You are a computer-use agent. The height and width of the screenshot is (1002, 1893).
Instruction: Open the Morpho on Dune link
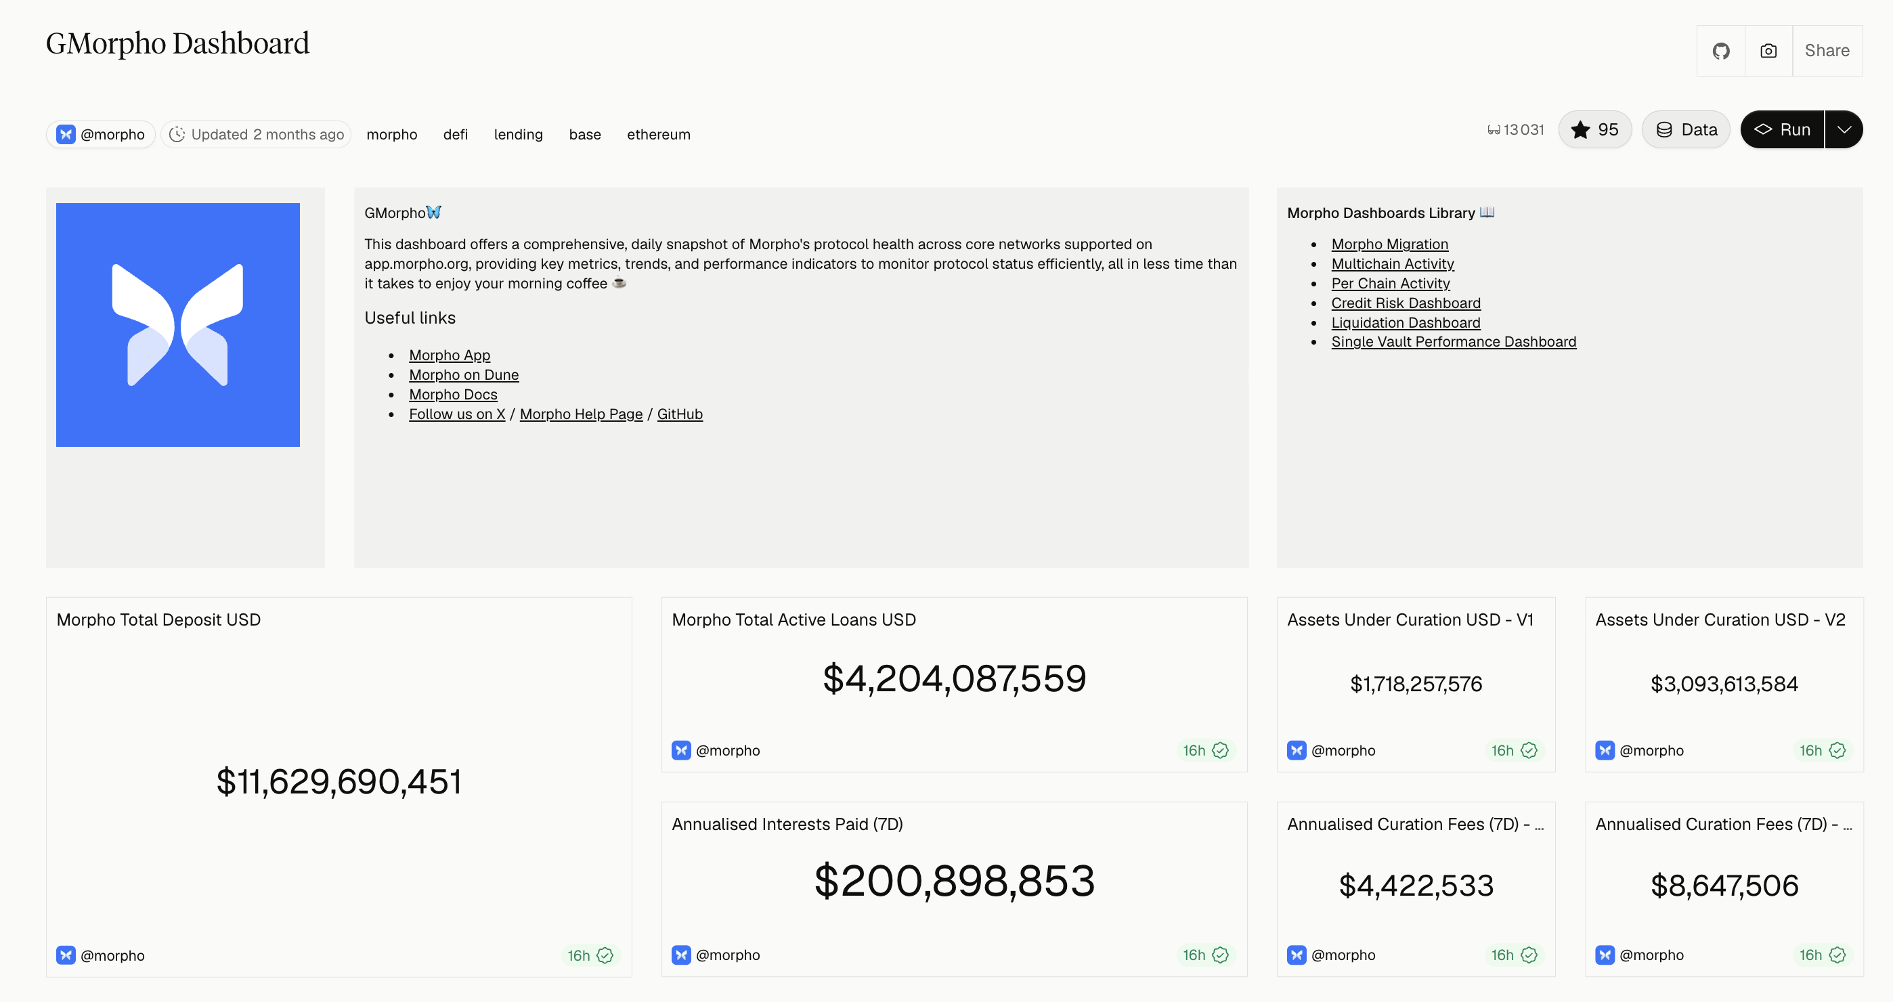pyautogui.click(x=464, y=375)
